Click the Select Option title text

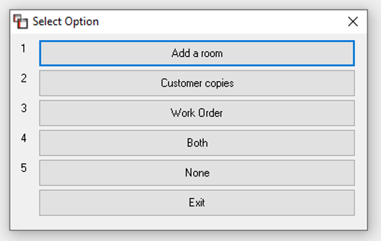click(66, 22)
